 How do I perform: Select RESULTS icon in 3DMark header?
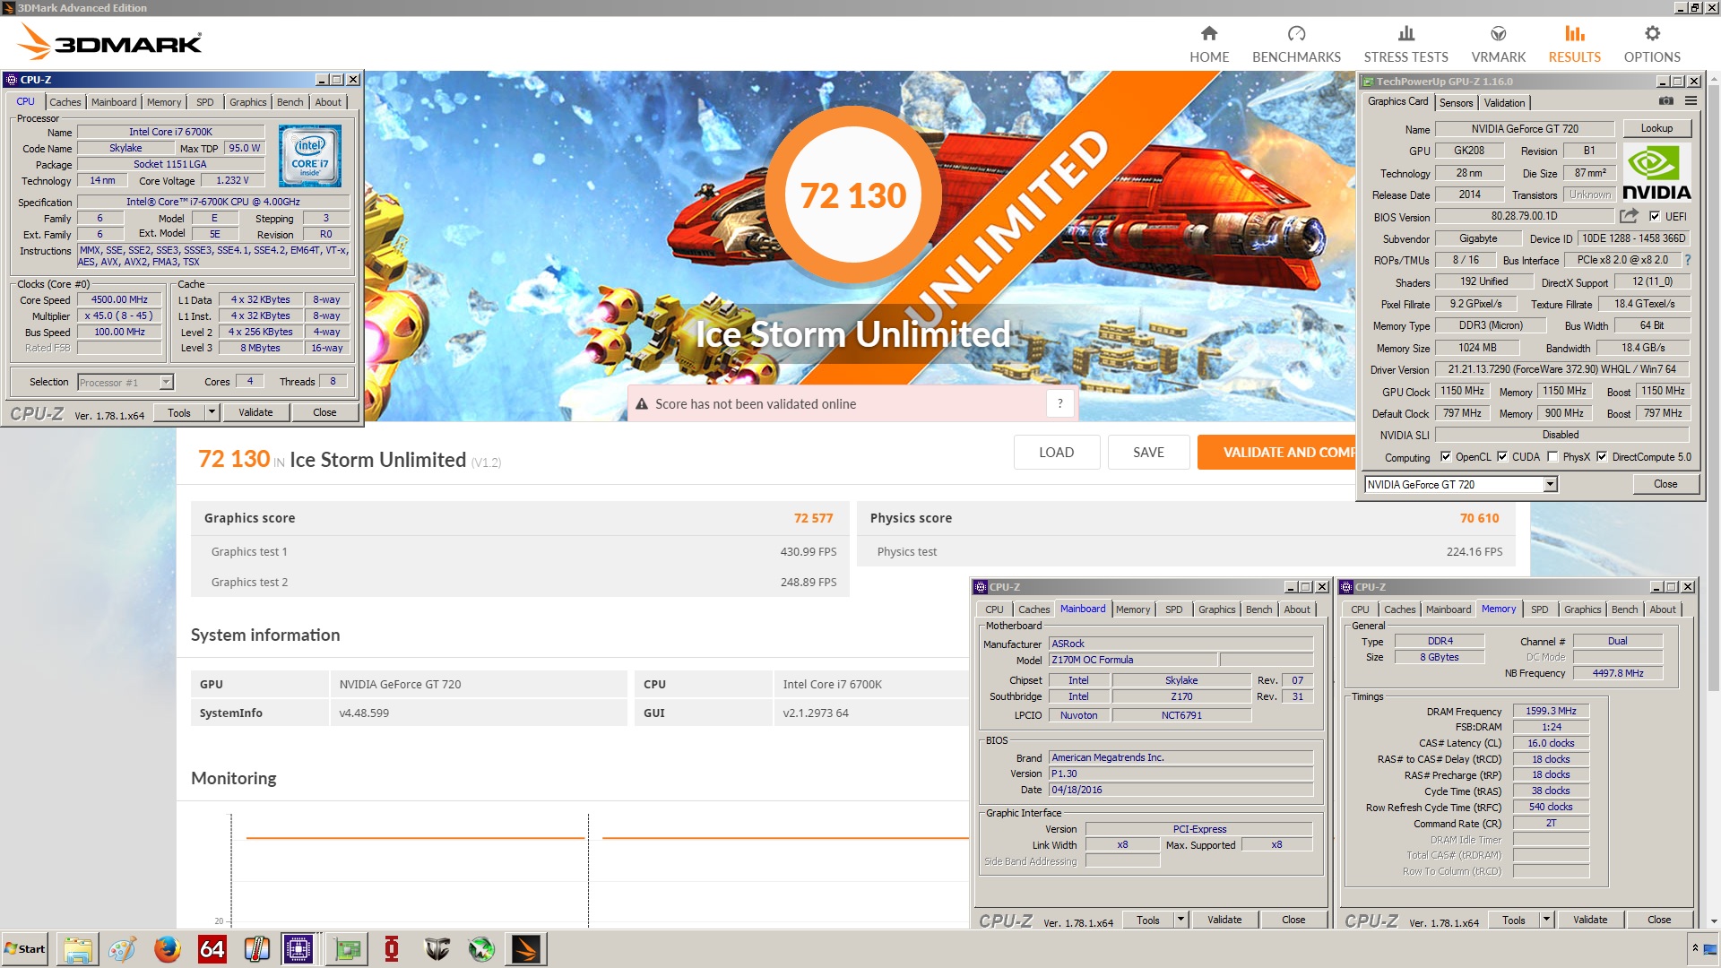tap(1574, 34)
